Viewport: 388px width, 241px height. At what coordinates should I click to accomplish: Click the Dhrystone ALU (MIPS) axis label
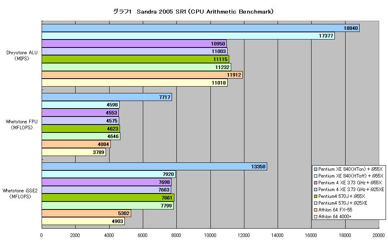point(22,55)
